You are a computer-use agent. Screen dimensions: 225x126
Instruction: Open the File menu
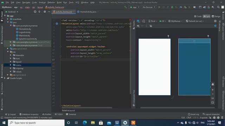7,2
